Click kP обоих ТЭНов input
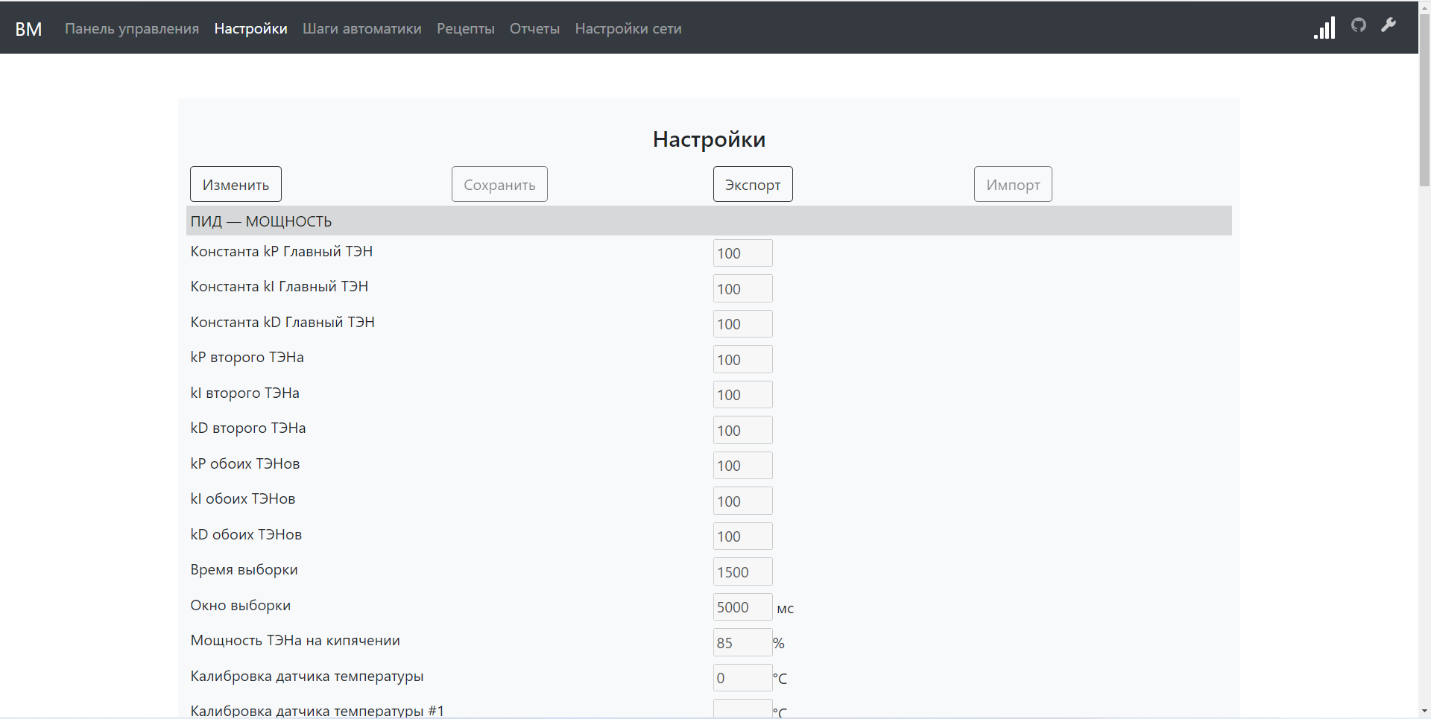The width and height of the screenshot is (1431, 719). pos(742,466)
